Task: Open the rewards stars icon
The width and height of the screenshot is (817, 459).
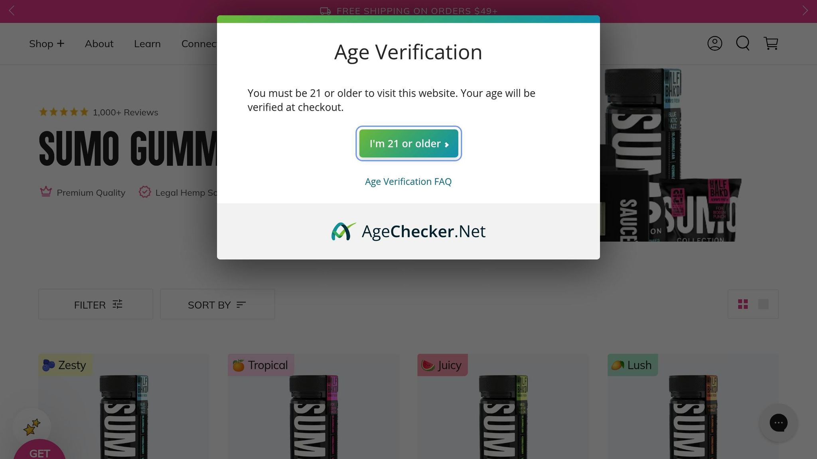Action: coord(32,427)
